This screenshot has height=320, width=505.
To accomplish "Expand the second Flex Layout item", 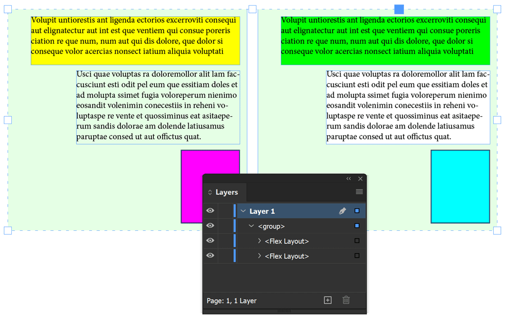I will (259, 256).
